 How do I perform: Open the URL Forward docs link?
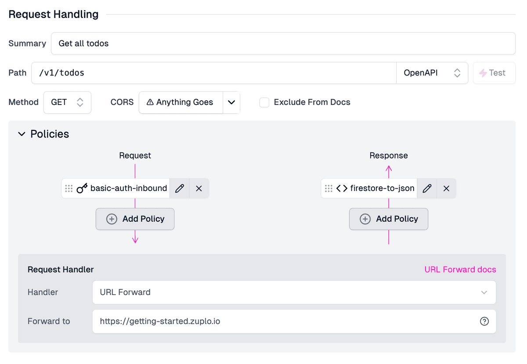coord(460,269)
